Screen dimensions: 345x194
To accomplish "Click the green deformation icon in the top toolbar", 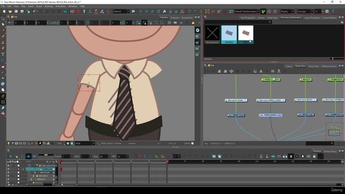I will (264, 11).
